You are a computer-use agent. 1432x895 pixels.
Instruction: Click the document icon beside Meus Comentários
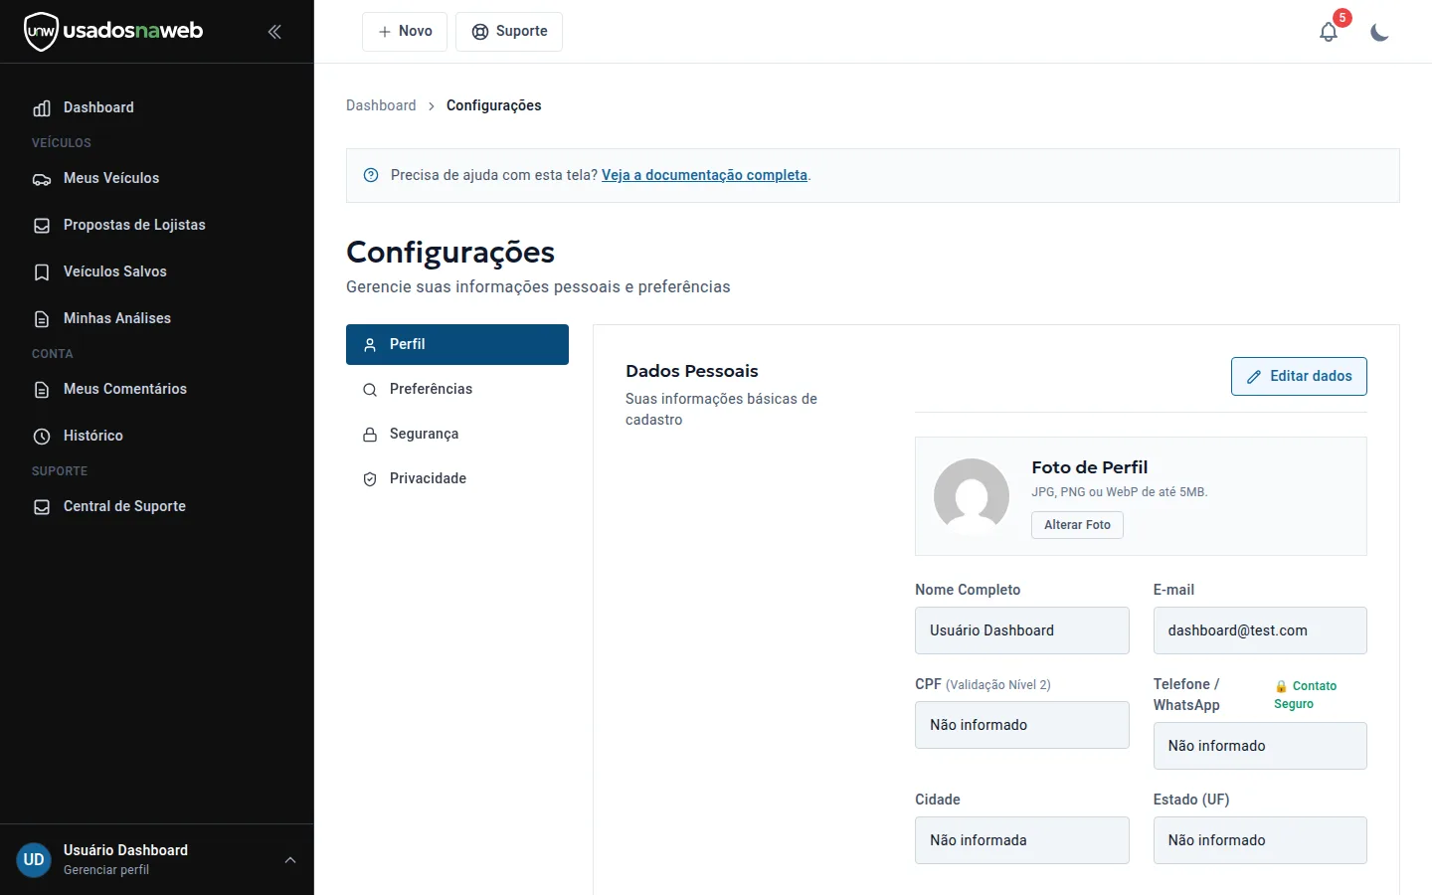42,390
